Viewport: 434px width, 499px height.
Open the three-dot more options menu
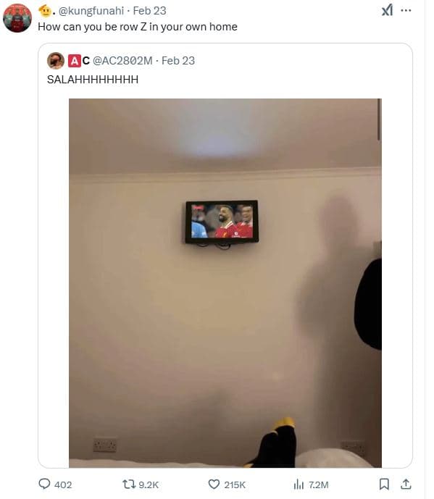[406, 11]
